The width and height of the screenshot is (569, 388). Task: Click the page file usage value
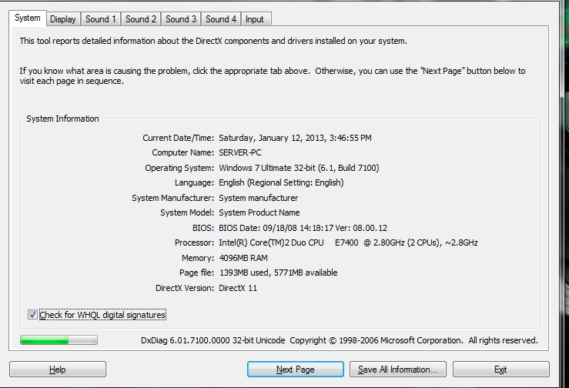(x=278, y=273)
